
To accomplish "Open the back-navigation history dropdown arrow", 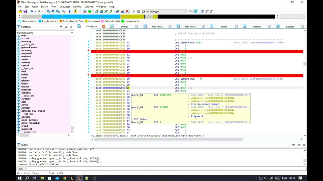I will [x=35, y=11].
